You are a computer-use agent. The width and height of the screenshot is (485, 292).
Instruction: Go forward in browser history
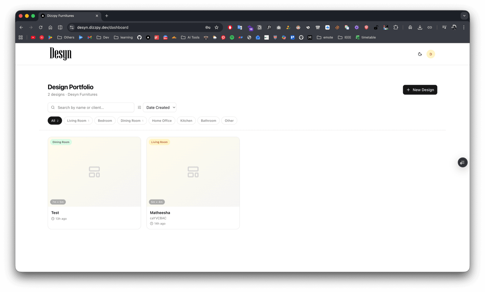coord(31,27)
